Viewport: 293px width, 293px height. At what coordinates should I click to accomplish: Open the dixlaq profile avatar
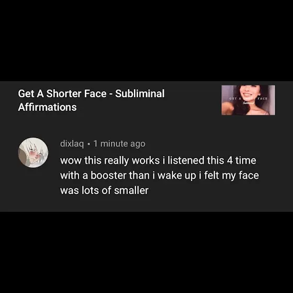(33, 152)
